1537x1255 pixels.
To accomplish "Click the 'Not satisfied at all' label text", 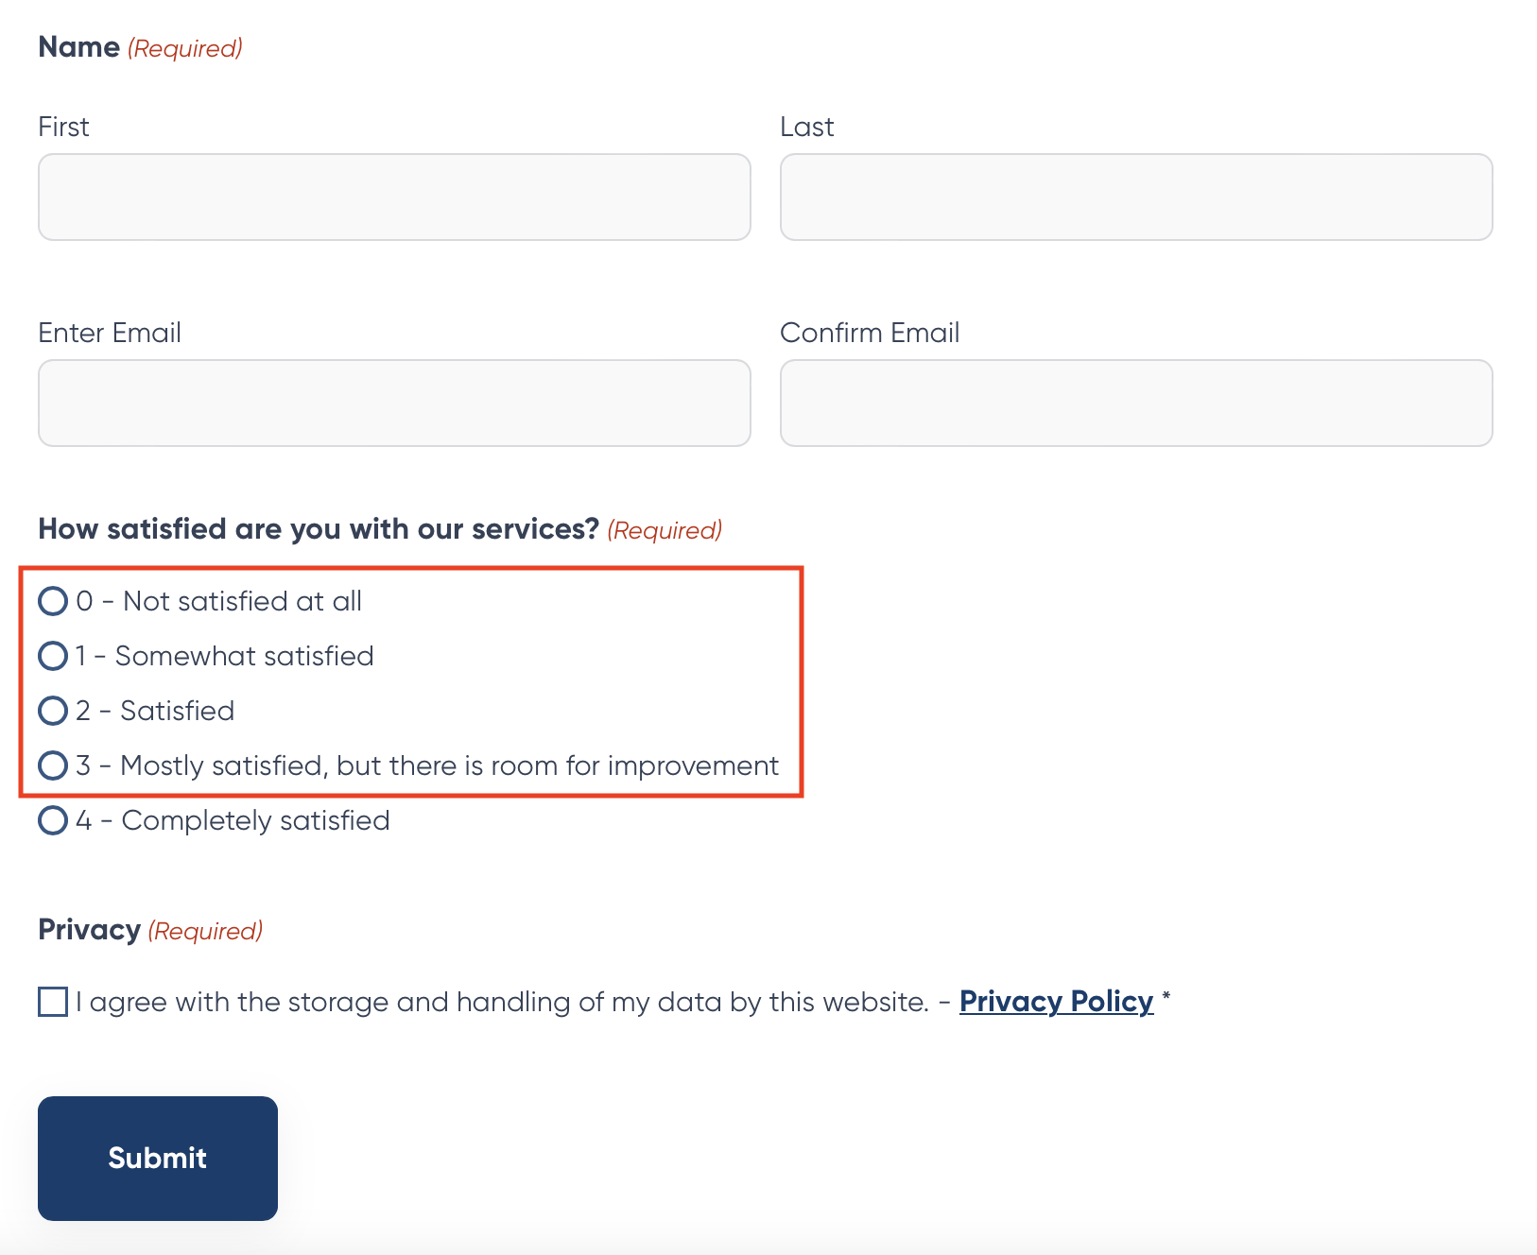I will tap(243, 601).
